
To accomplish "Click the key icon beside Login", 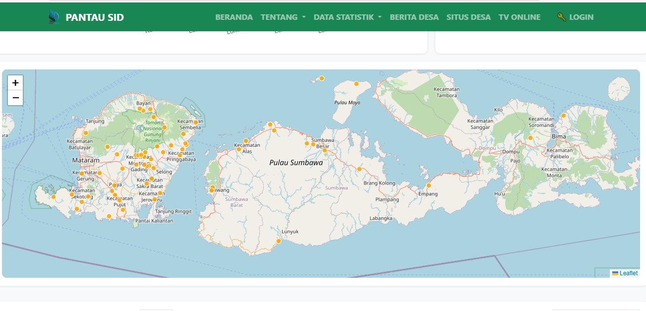I will click(x=561, y=17).
